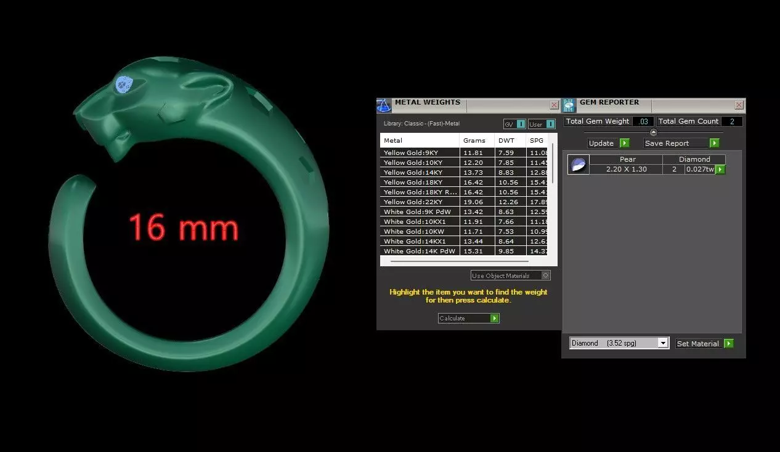Click the green arrow next to Set Material
The image size is (780, 452).
[x=729, y=344]
